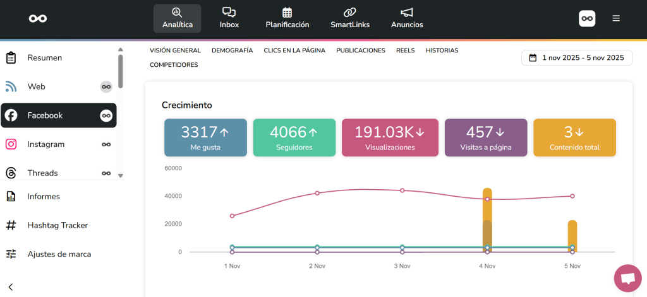Viewport: 647px width, 297px height.
Task: Open Ajustes de marca in sidebar
Action: point(59,254)
